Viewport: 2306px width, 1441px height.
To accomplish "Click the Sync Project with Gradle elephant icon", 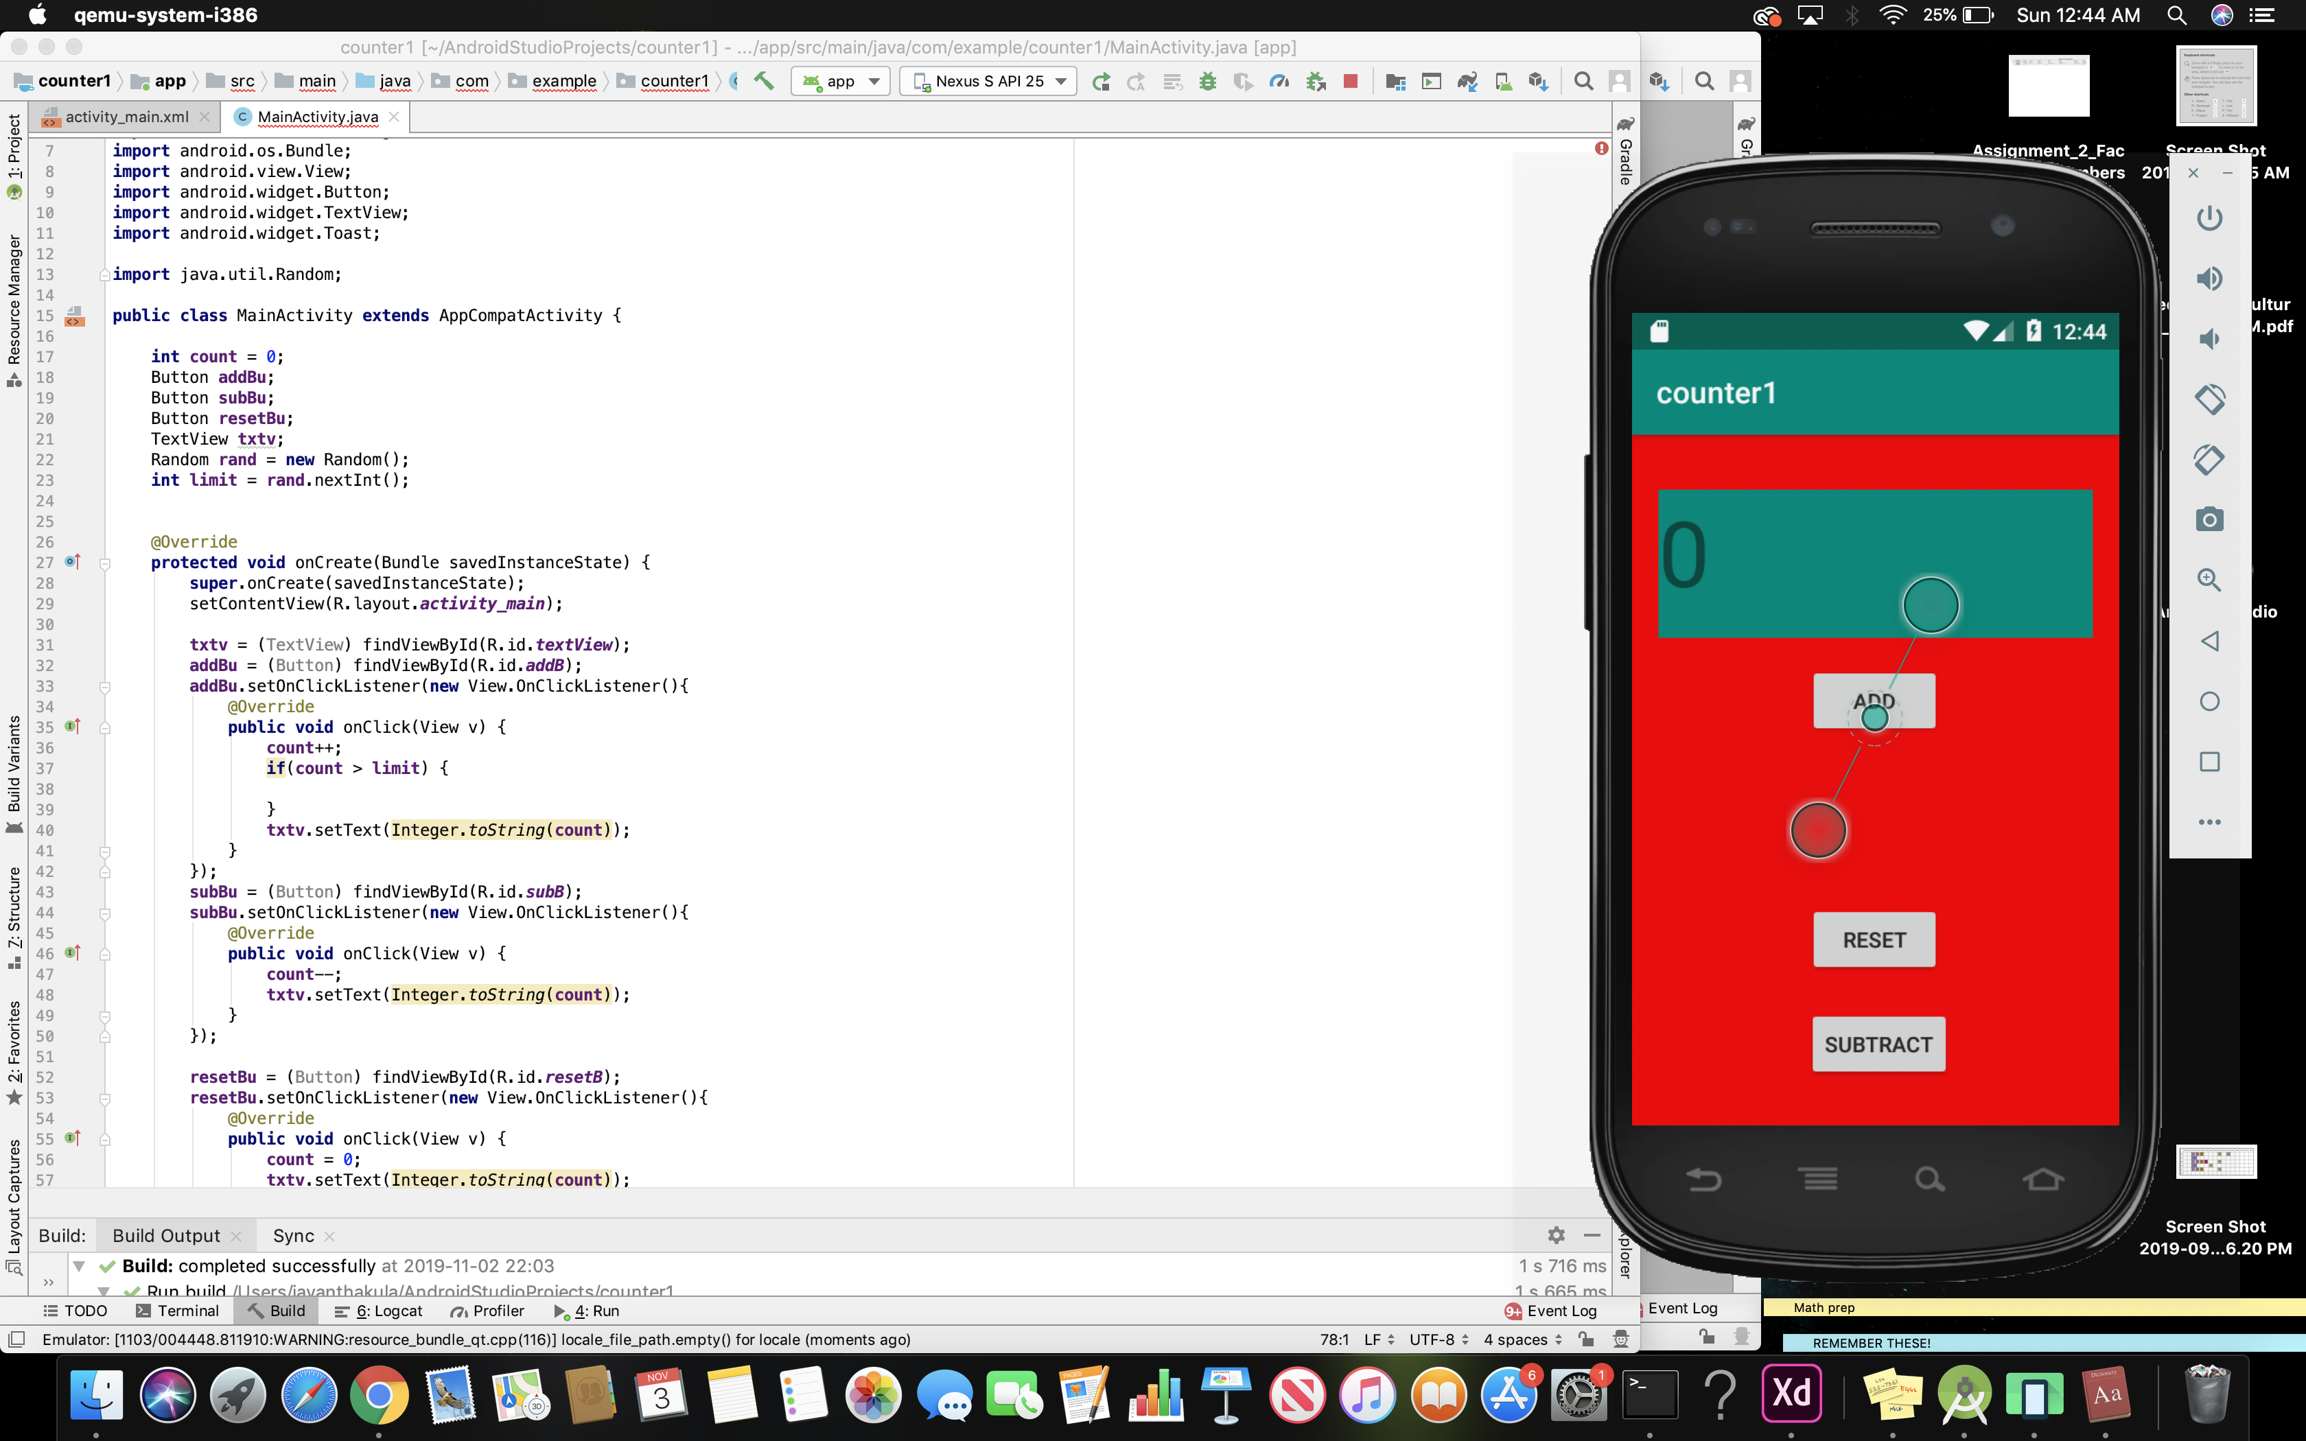I will click(1467, 81).
